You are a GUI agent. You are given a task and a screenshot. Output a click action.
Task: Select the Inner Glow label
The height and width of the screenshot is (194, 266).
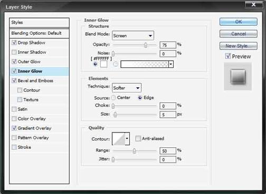pyautogui.click(x=30, y=71)
